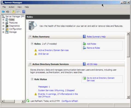
Task: Toggle the Show/Hide Console Tree toolbar icon
Action: tap(18, 12)
